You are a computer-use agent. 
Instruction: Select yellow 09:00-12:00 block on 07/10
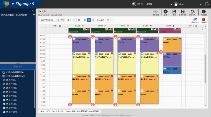point(127,63)
